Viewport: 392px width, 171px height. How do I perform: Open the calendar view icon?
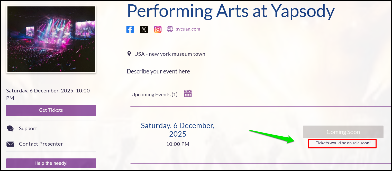(188, 94)
